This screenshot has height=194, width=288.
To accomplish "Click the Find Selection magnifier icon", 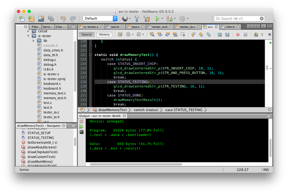I will click(x=152, y=34).
